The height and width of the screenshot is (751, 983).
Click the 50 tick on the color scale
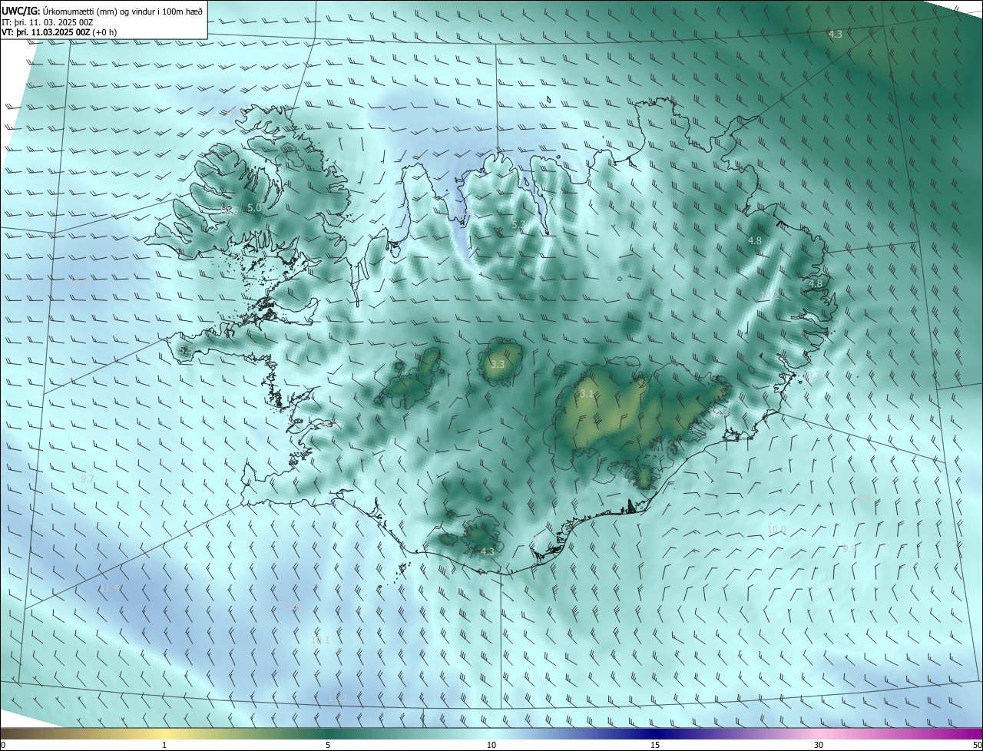[x=977, y=745]
